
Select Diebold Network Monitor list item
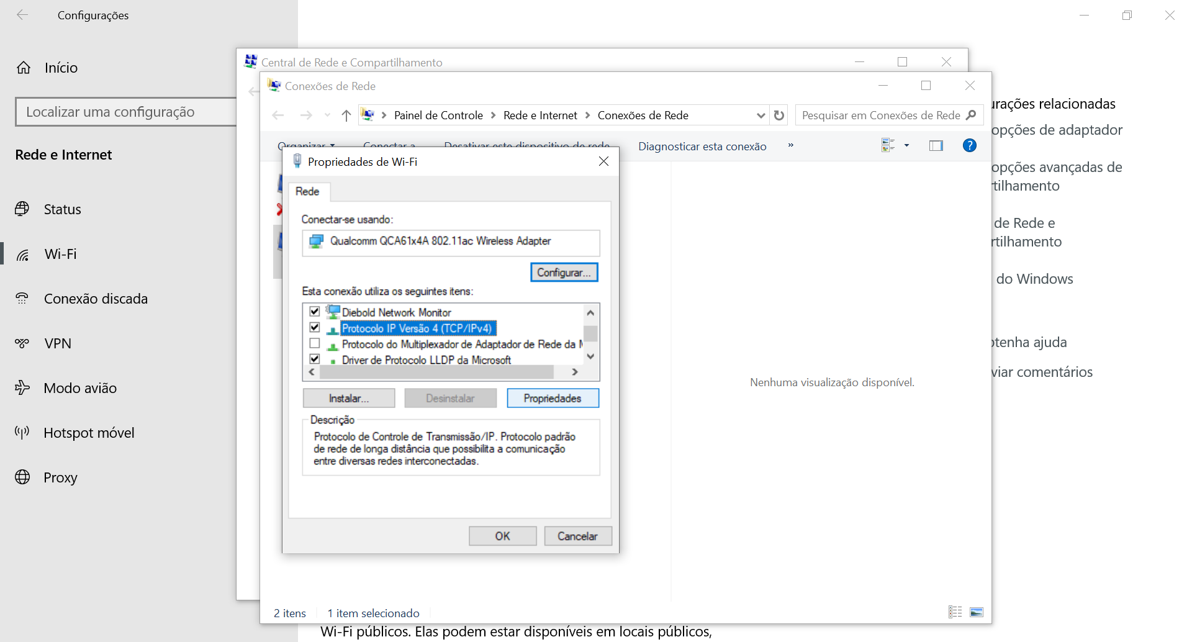[x=396, y=312]
